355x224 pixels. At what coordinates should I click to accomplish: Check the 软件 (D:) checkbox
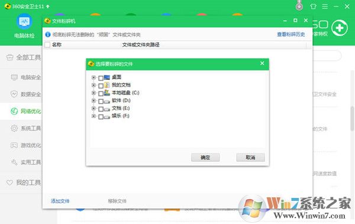(x=101, y=101)
